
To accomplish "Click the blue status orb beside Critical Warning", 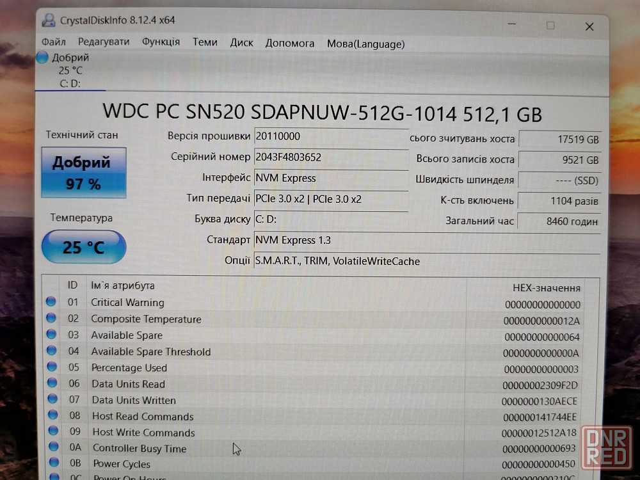I will coord(51,301).
